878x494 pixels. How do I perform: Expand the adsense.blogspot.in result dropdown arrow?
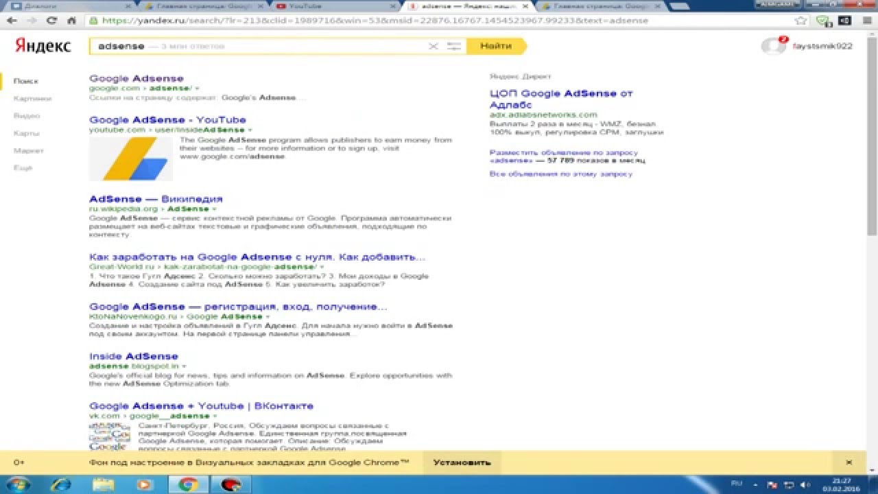coord(184,366)
